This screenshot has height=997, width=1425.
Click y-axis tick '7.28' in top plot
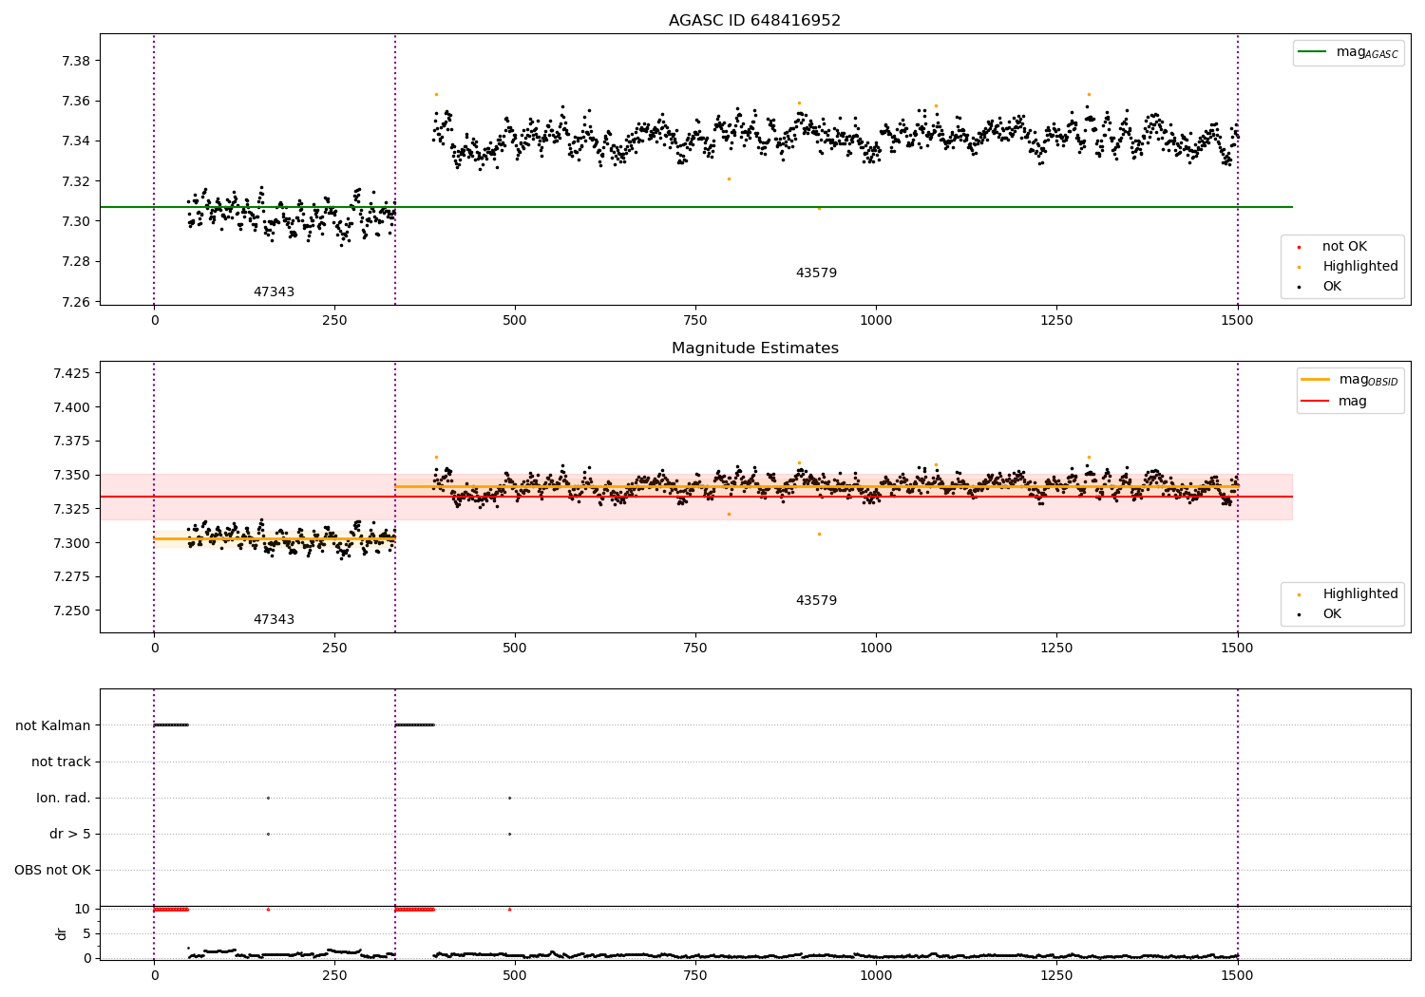coord(76,262)
